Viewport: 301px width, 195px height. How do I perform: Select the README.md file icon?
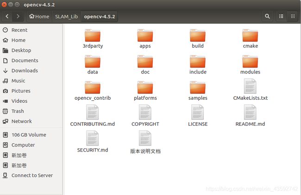point(250,112)
